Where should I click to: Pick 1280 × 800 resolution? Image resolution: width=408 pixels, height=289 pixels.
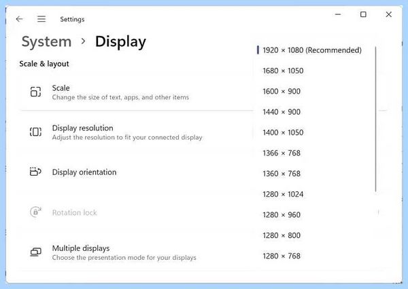[282, 235]
